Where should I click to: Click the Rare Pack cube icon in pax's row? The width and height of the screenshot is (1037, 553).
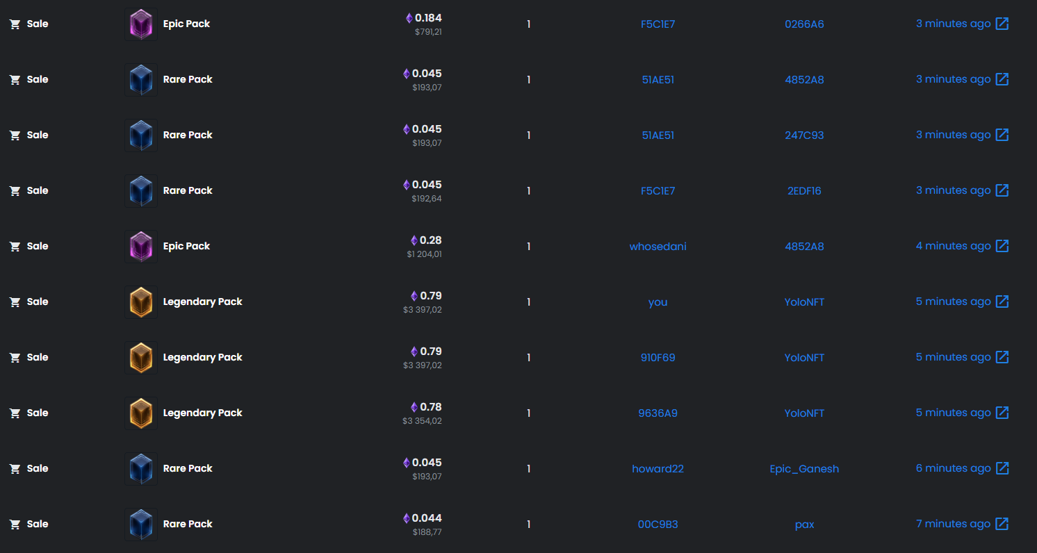(141, 525)
